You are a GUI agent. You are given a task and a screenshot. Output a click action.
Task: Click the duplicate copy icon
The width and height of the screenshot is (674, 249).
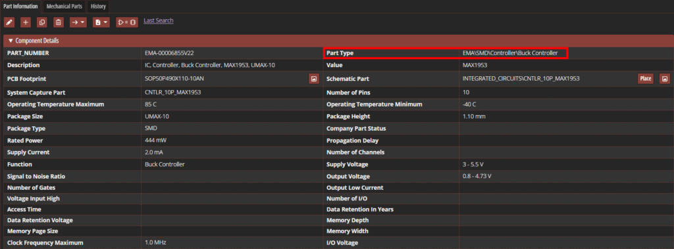click(x=42, y=22)
